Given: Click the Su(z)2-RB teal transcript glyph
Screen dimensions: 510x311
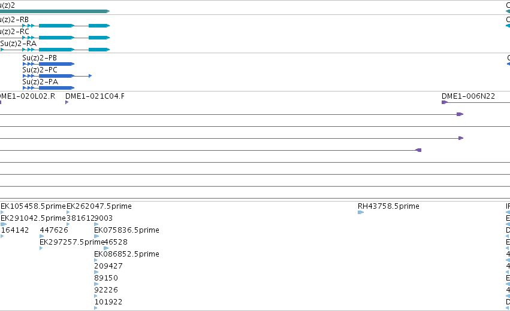Looking at the screenshot, I should click(x=55, y=26).
